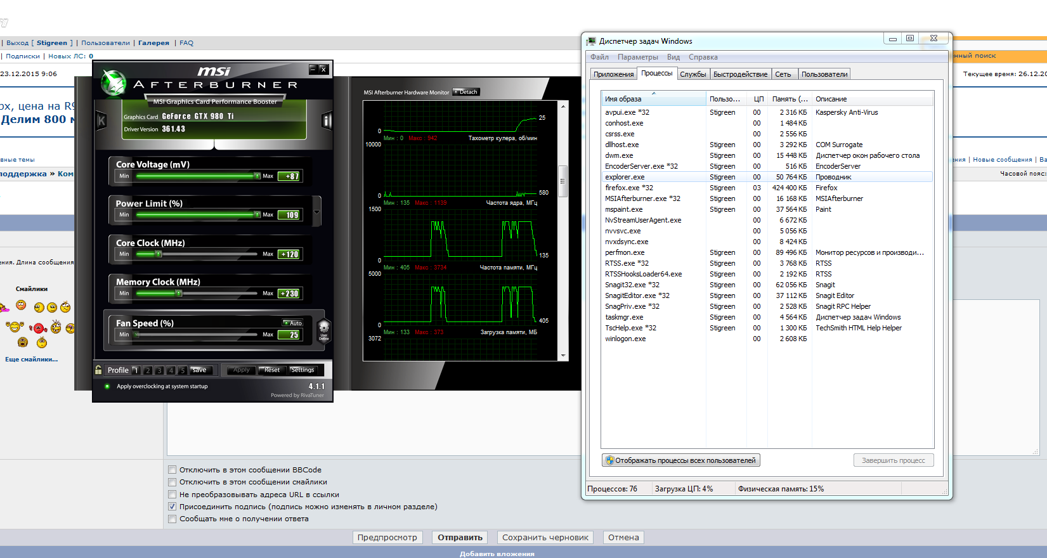The height and width of the screenshot is (558, 1047).
Task: Switch to the 'Быстродействие' tab
Action: (740, 74)
